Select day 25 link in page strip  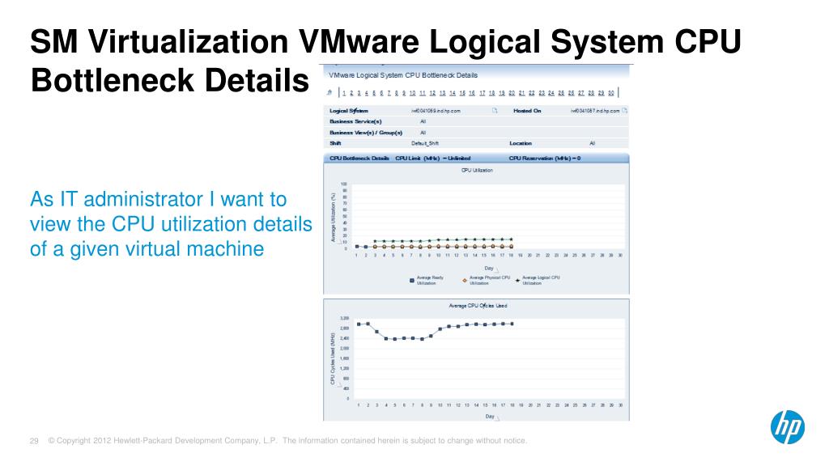[562, 93]
